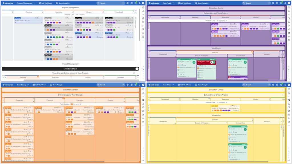Click the Simulation Control header in Team Purple

point(216,8)
